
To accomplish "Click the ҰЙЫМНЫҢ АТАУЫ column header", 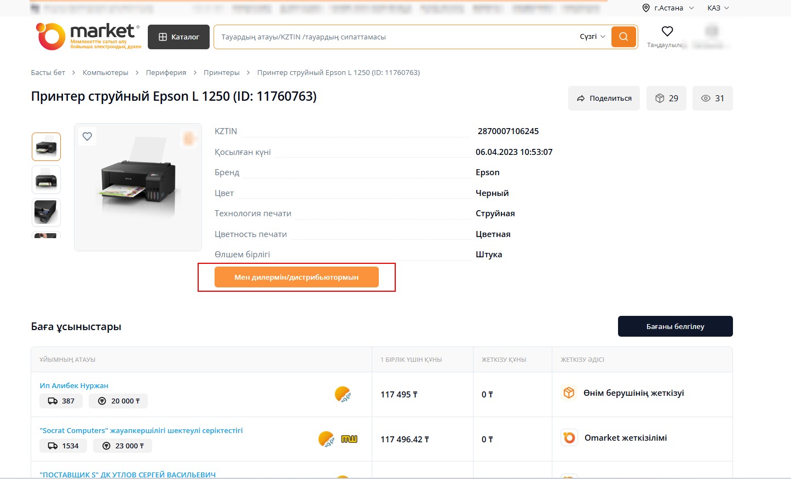I will (x=67, y=360).
